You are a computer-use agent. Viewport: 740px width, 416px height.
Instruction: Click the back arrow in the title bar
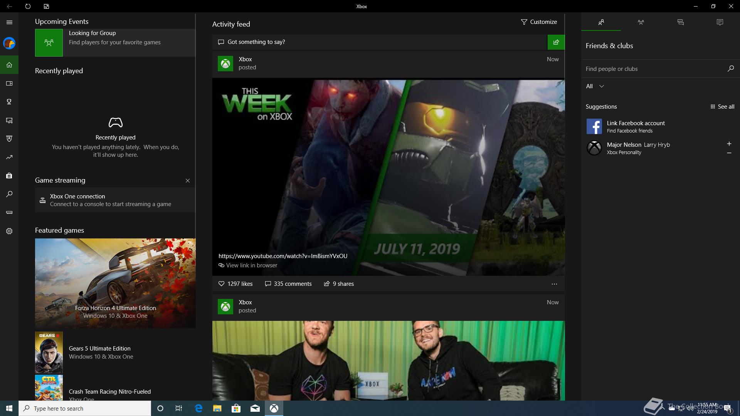coord(9,6)
